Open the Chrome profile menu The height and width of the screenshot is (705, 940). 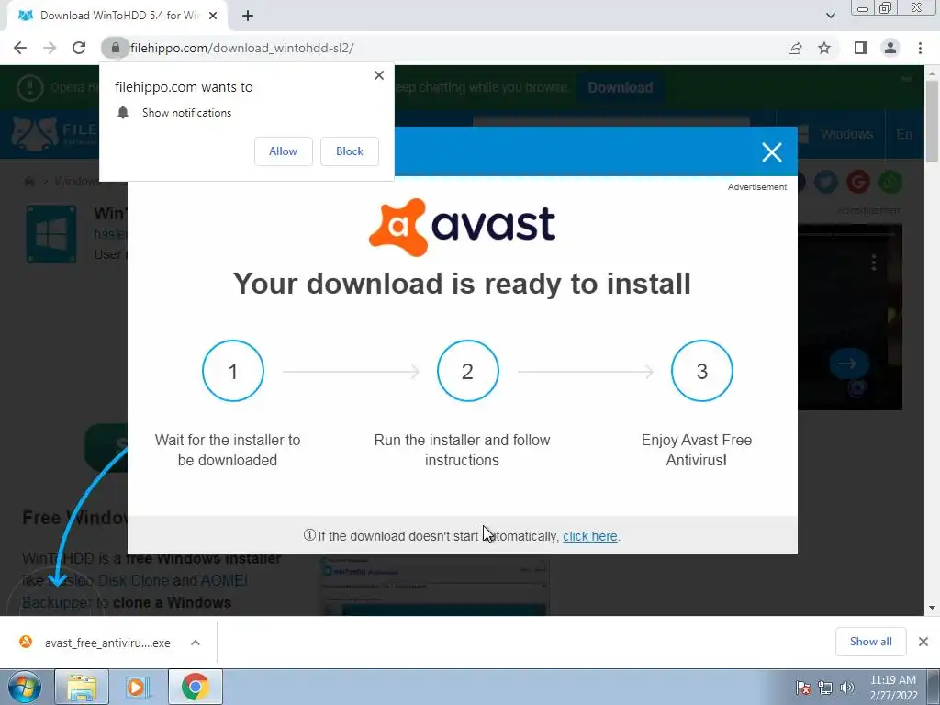pos(890,48)
